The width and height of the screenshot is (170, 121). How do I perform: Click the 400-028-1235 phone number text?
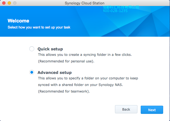tap(115, 11)
